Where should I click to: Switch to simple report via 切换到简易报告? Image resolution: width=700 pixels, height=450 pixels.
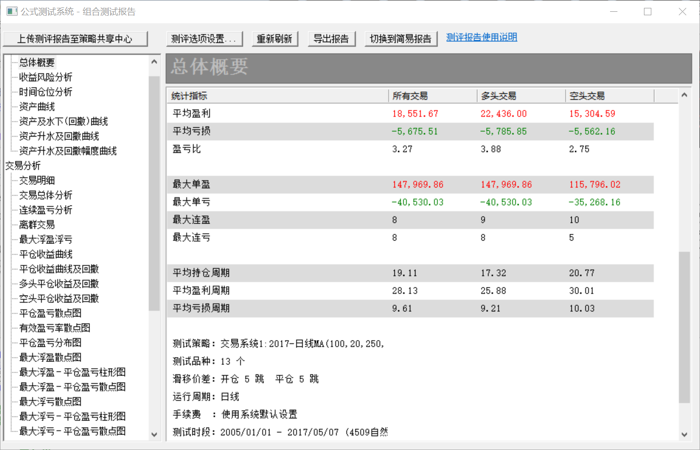[401, 39]
